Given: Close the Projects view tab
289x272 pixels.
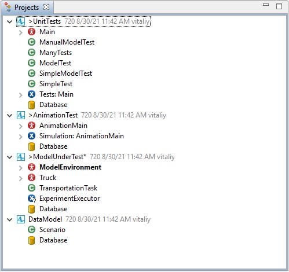Looking at the screenshot, I should coord(46,7).
